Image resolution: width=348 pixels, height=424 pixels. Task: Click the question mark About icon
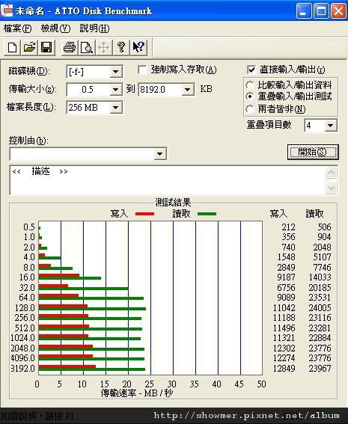121,48
